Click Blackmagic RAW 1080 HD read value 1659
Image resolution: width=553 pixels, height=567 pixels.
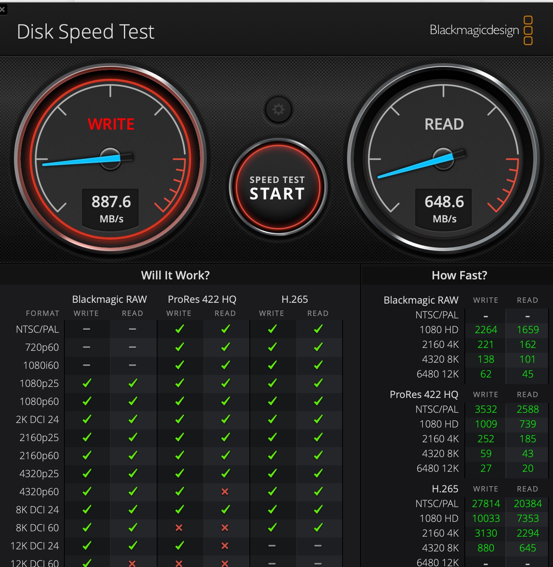tap(528, 330)
